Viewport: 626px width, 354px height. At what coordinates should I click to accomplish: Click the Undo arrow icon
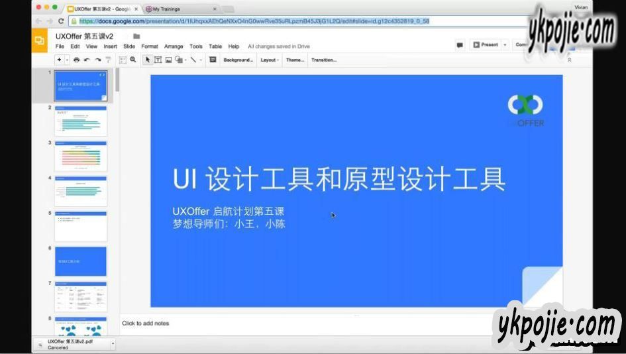coord(87,60)
